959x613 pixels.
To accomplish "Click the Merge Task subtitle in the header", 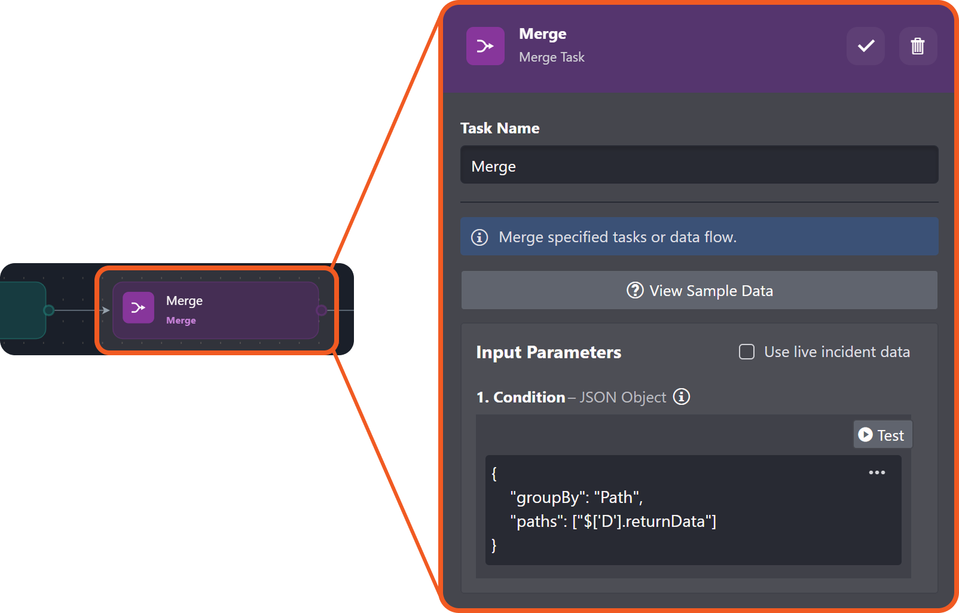I will pyautogui.click(x=551, y=57).
